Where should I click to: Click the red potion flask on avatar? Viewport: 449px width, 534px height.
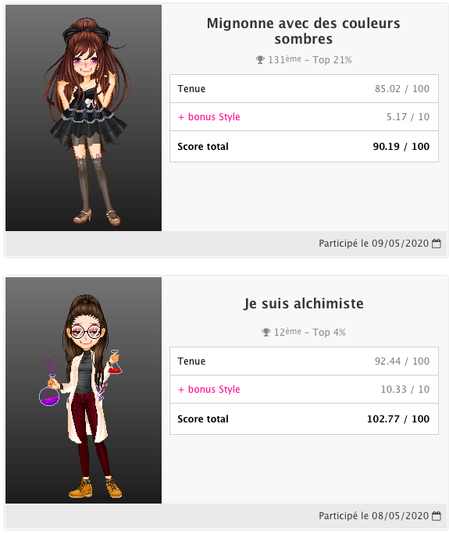115,362
